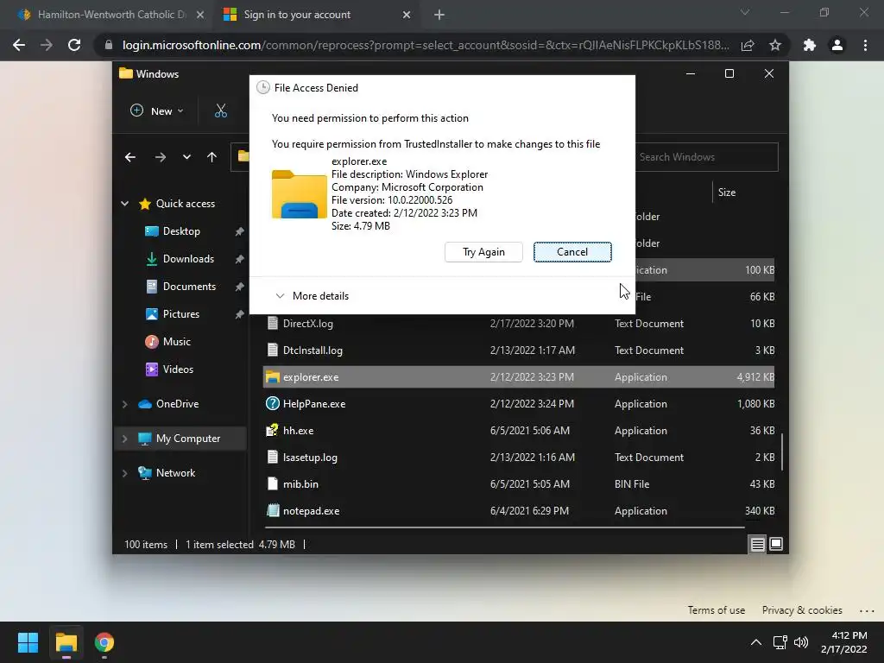Go up one folder level arrow
Screen dimensions: 884x663
tap(212, 157)
